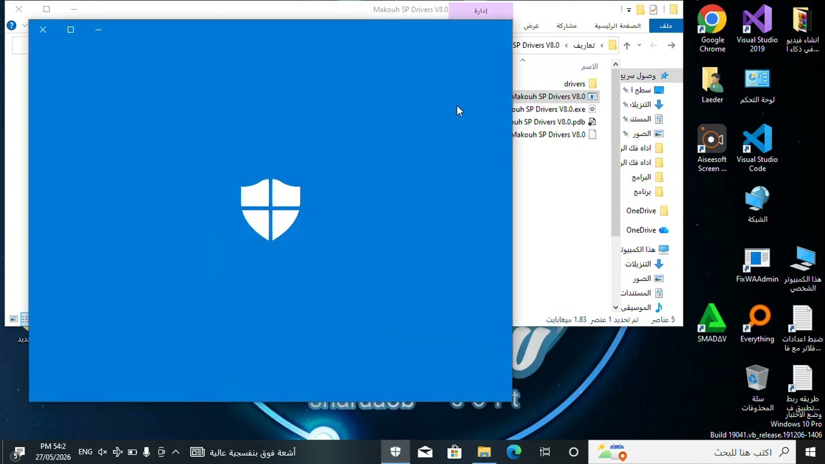The width and height of the screenshot is (825, 464).
Task: Select Makouh SP Drivers V8.0.exe file
Action: tap(554, 109)
